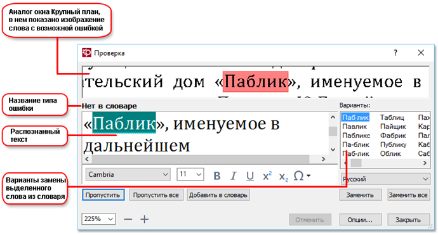
Task: Click the question mark help button
Action: point(395,53)
